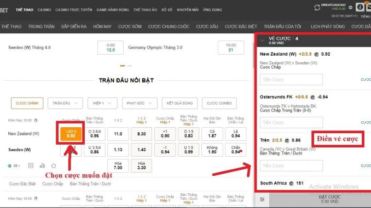The height and width of the screenshot is (208, 371).
Task: Click stake field for New Zealand (W) bet
Action: point(291,80)
